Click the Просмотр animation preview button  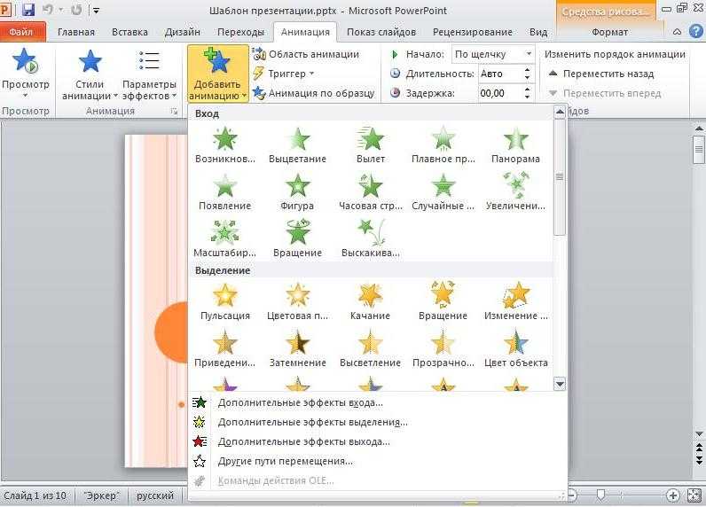tap(25, 73)
